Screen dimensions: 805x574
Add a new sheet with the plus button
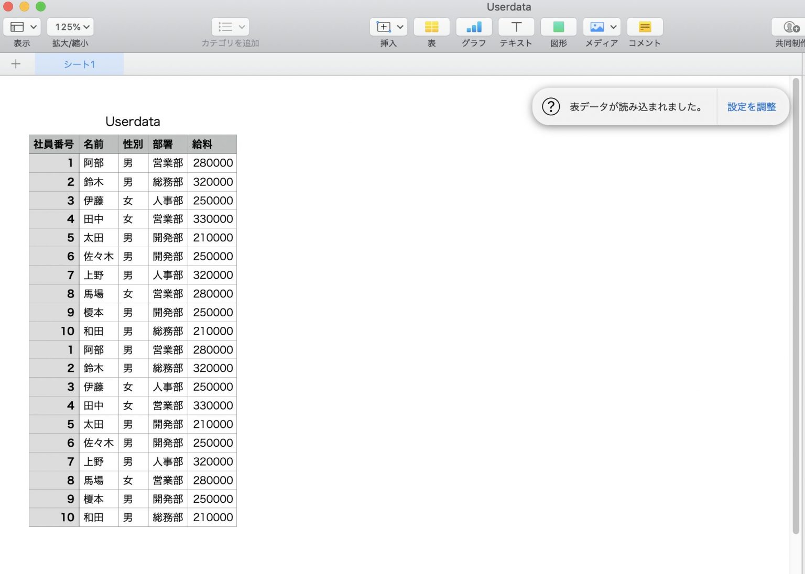click(x=16, y=63)
